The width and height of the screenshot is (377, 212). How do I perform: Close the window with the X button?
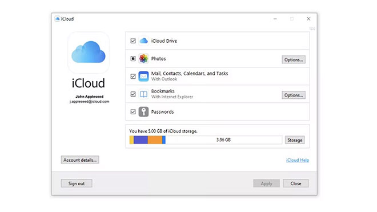pos(308,19)
